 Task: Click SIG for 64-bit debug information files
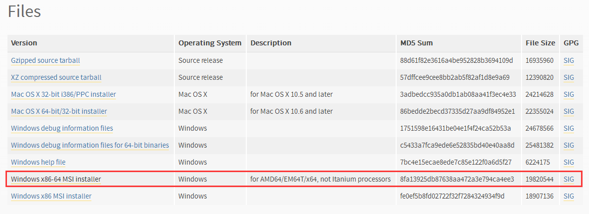(569, 145)
